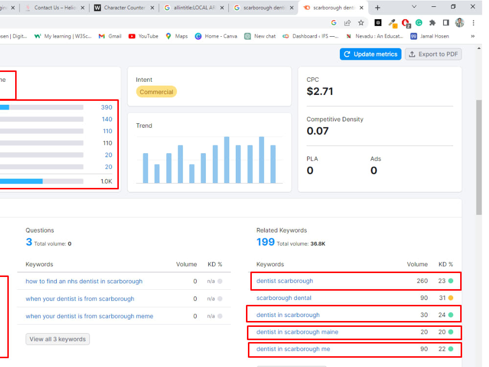The height and width of the screenshot is (367, 489).
Task: Click the orange KD dot for scarborough dental
Action: coord(451,298)
